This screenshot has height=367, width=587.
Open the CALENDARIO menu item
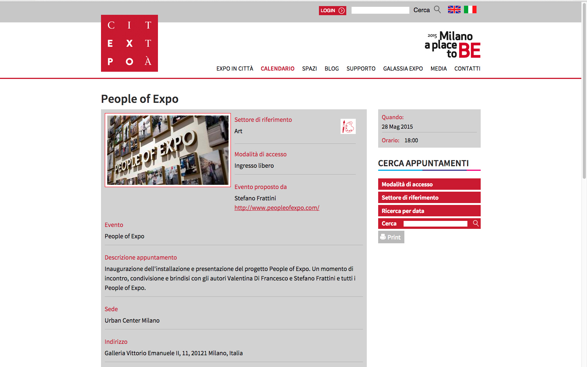(278, 69)
